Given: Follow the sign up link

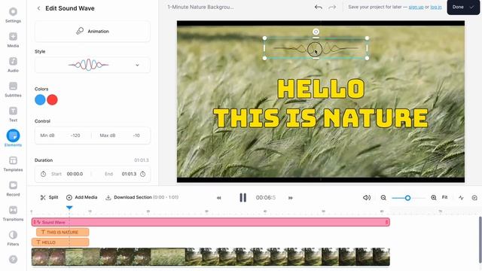Looking at the screenshot, I should (x=416, y=7).
